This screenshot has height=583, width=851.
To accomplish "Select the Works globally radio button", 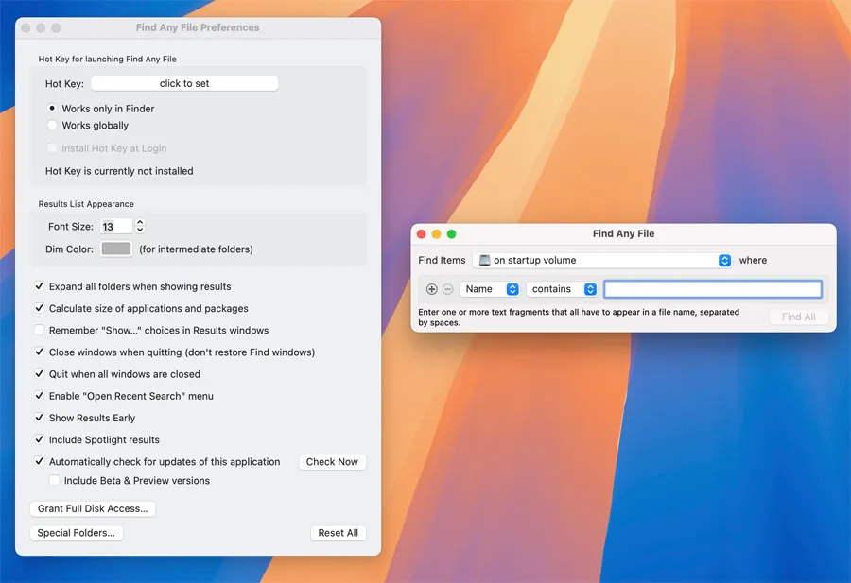I will (x=53, y=126).
